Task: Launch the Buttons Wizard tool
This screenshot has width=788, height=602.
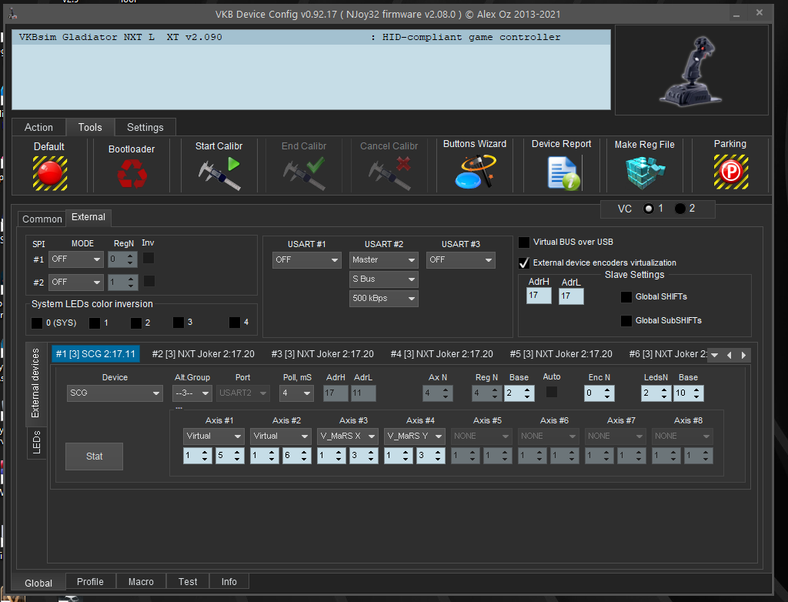Action: (x=474, y=172)
